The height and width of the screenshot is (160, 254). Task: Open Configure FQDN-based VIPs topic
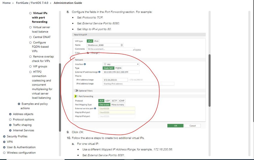tap(40, 47)
